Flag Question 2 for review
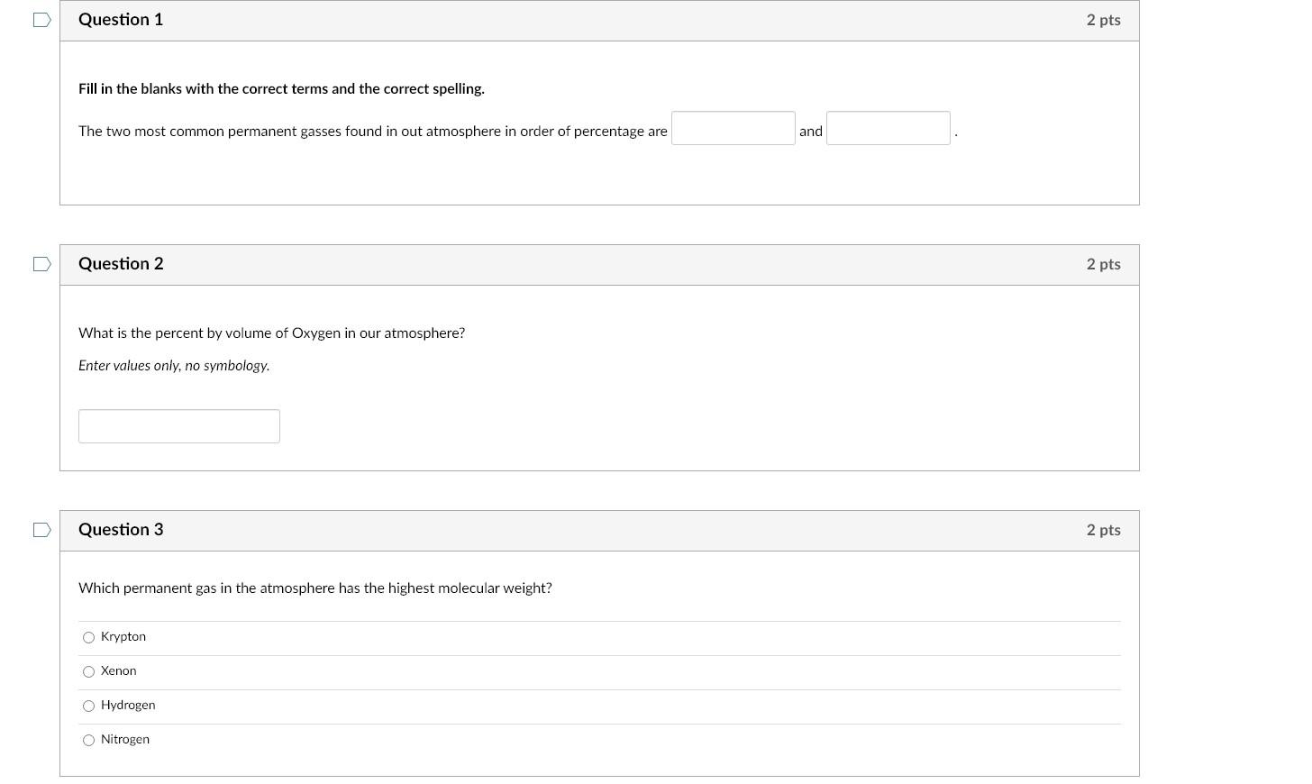Screen dimensions: 1312x784 41,264
